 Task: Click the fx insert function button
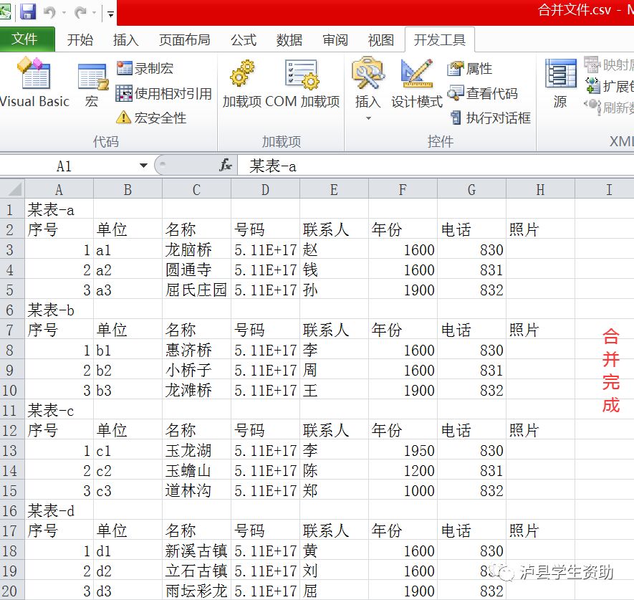click(x=226, y=166)
